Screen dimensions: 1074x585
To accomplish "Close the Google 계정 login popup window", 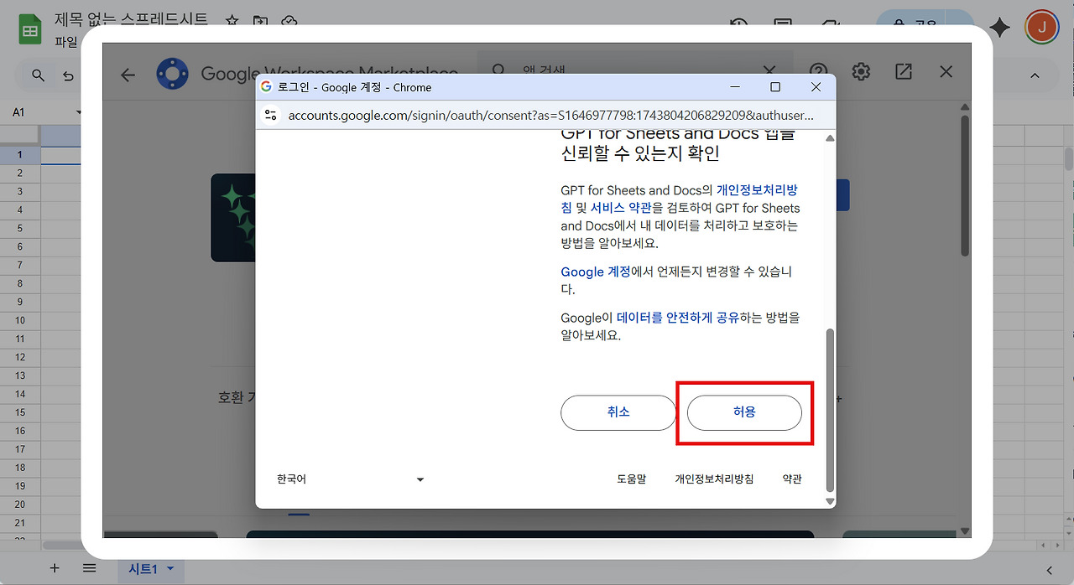I will click(816, 87).
